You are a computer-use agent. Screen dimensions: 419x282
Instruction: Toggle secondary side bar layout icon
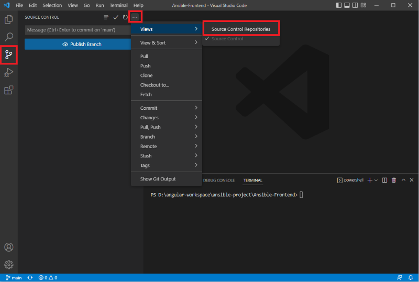[x=355, y=5]
